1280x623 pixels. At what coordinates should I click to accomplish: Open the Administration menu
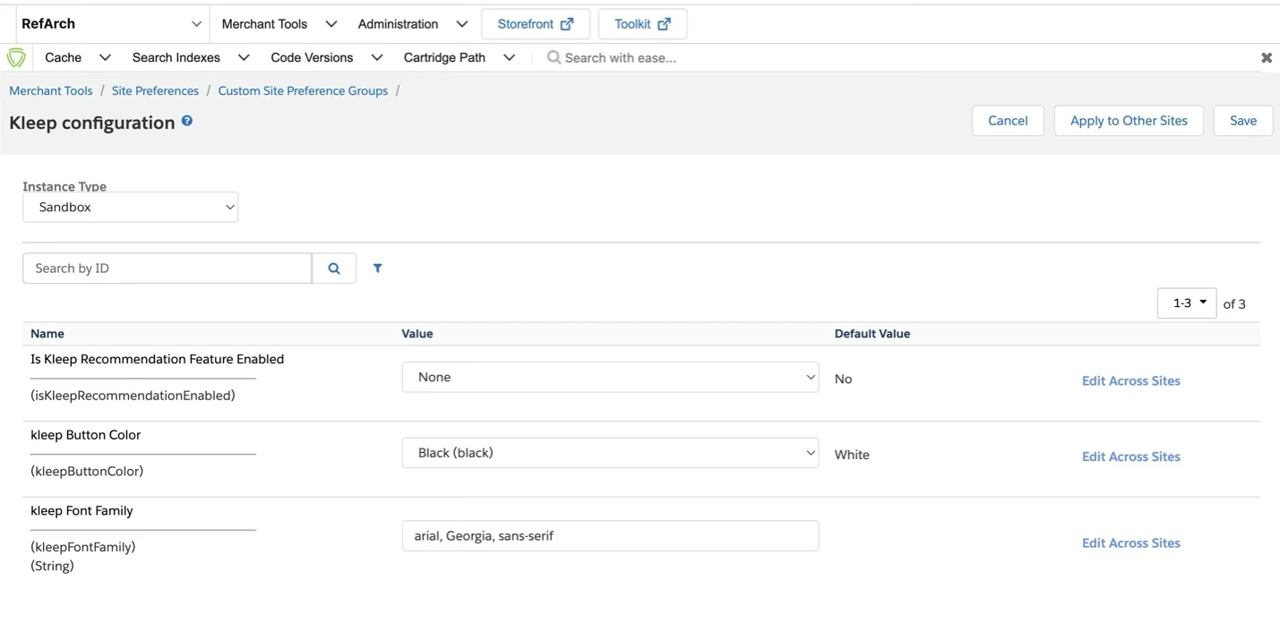click(x=412, y=24)
